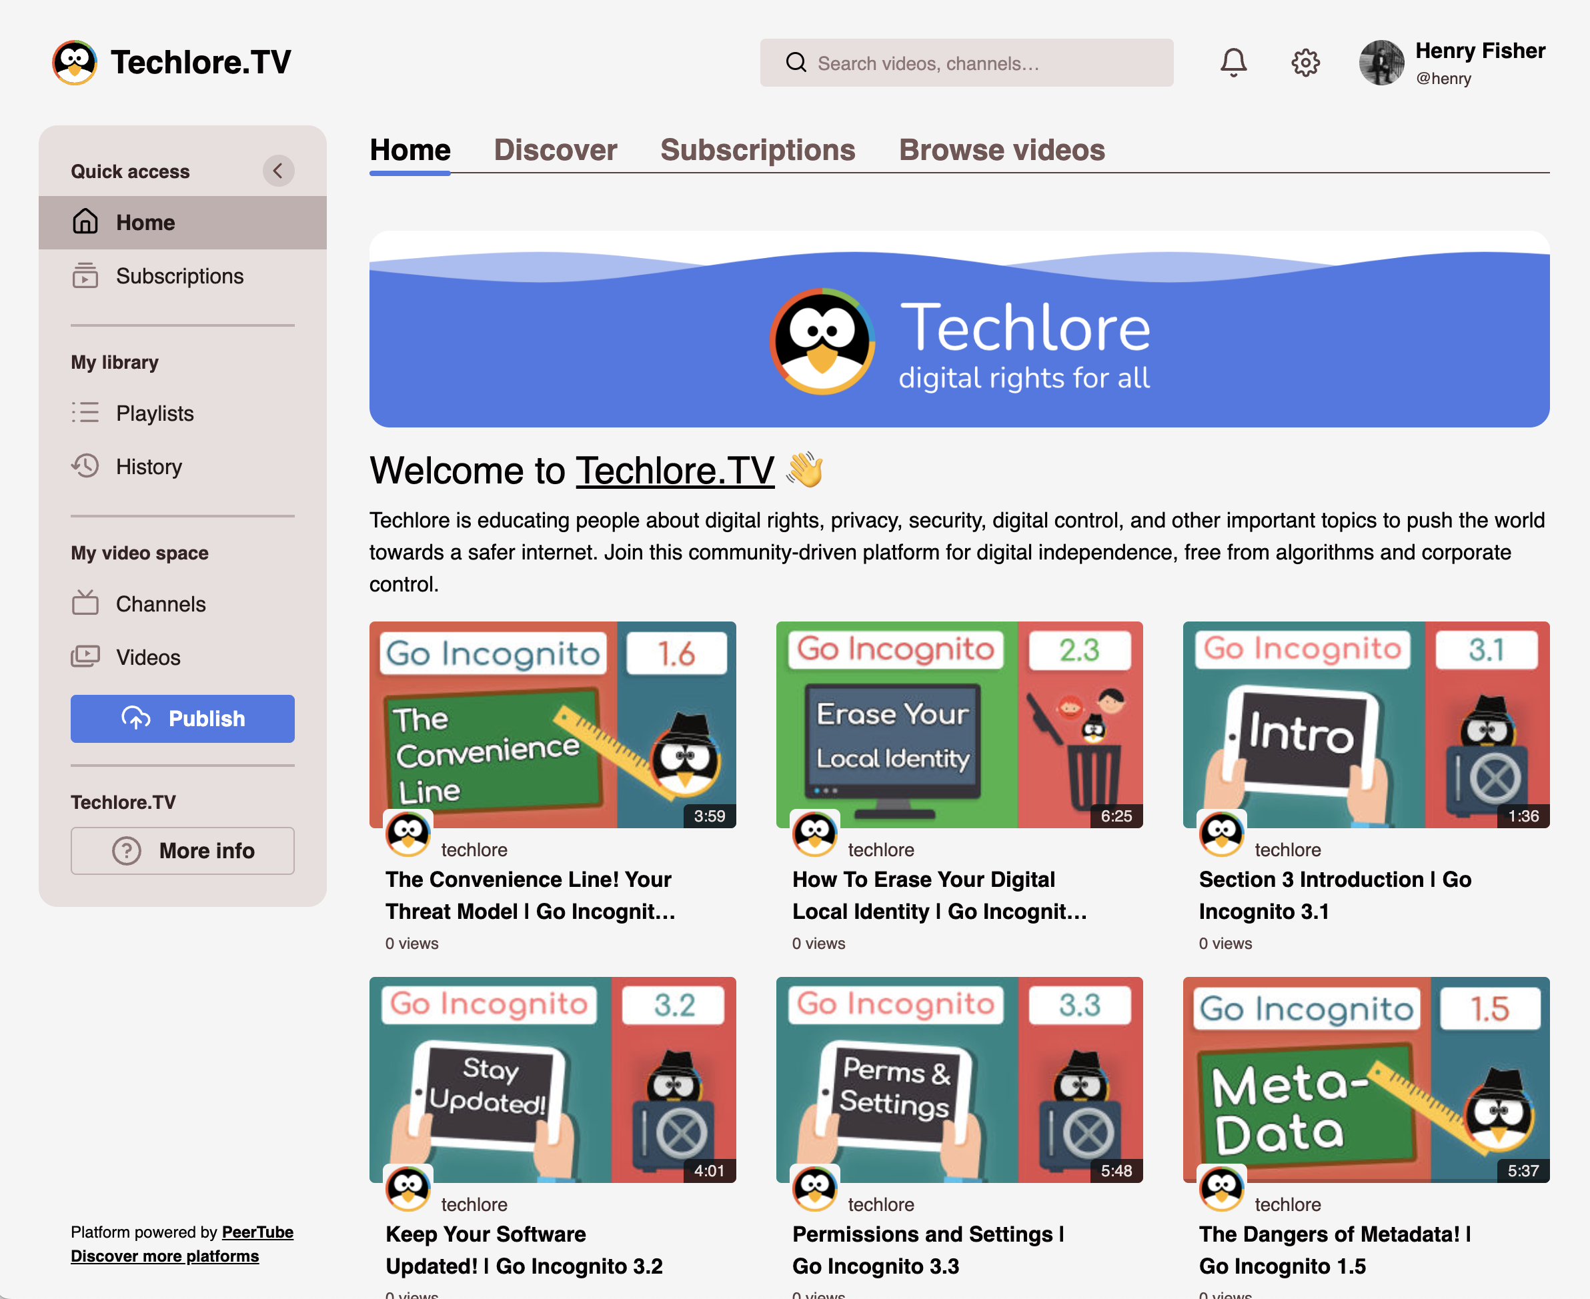Click the Techlore.TV penguin logo
The width and height of the screenshot is (1590, 1299).
pos(74,63)
